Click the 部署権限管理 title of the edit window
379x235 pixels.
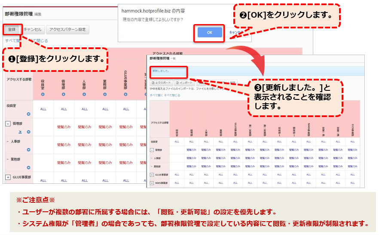tap(19, 14)
